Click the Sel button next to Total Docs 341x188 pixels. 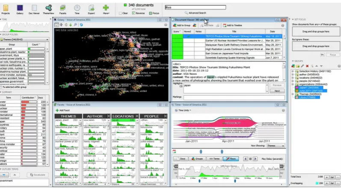332,177
